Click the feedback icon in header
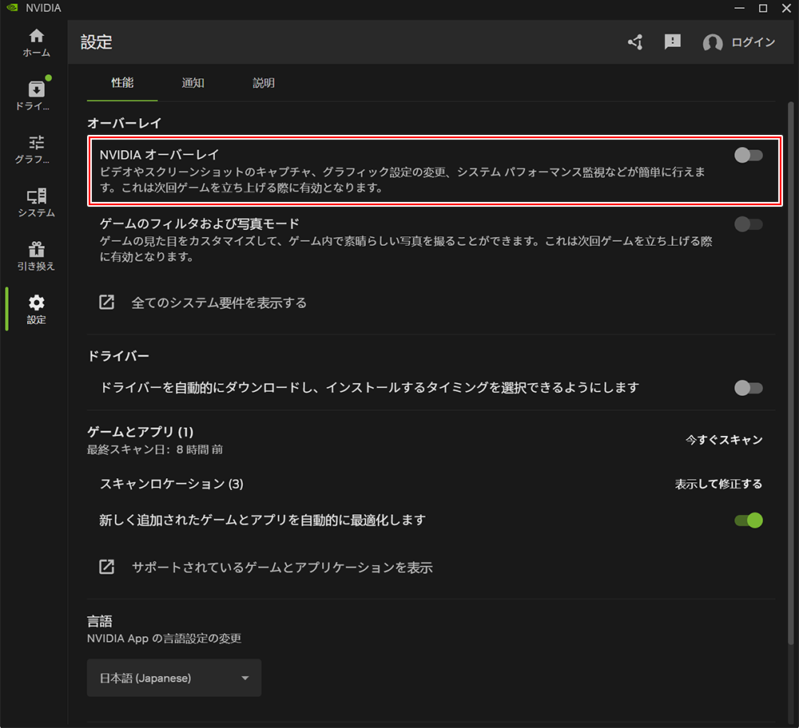Image resolution: width=799 pixels, height=728 pixels. coord(673,42)
